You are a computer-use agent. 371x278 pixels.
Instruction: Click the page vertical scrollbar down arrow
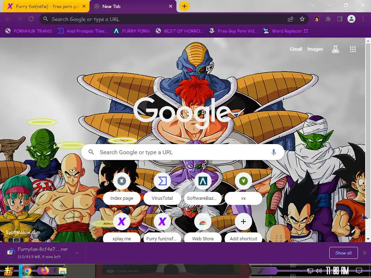[x=368, y=239]
